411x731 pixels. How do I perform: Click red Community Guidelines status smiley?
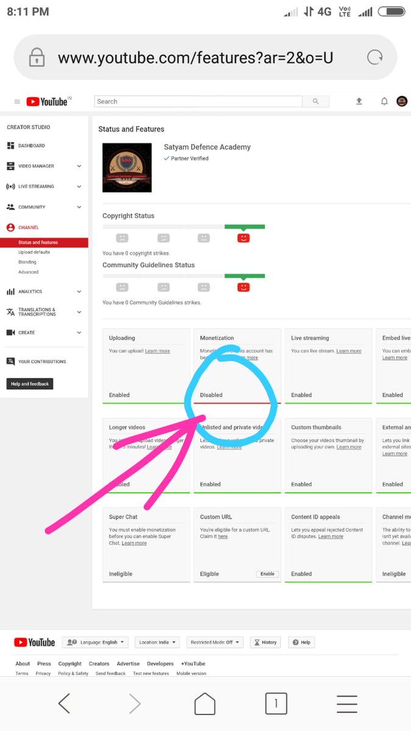244,287
